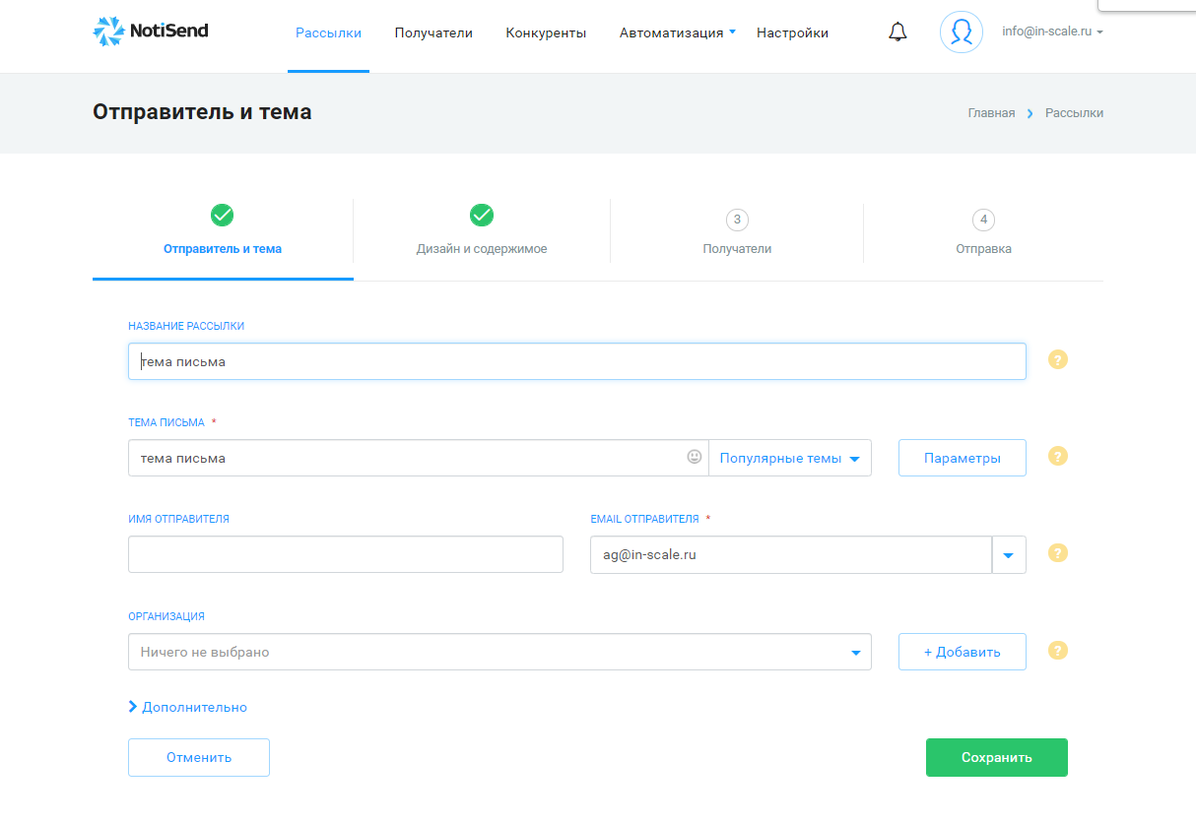The height and width of the screenshot is (823, 1196).
Task: Open the Популярные темы dropdown
Action: tap(790, 458)
